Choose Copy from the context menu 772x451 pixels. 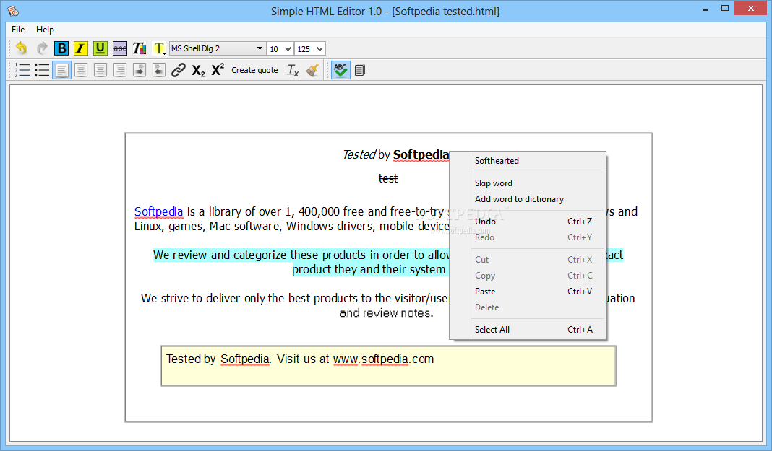528,276
